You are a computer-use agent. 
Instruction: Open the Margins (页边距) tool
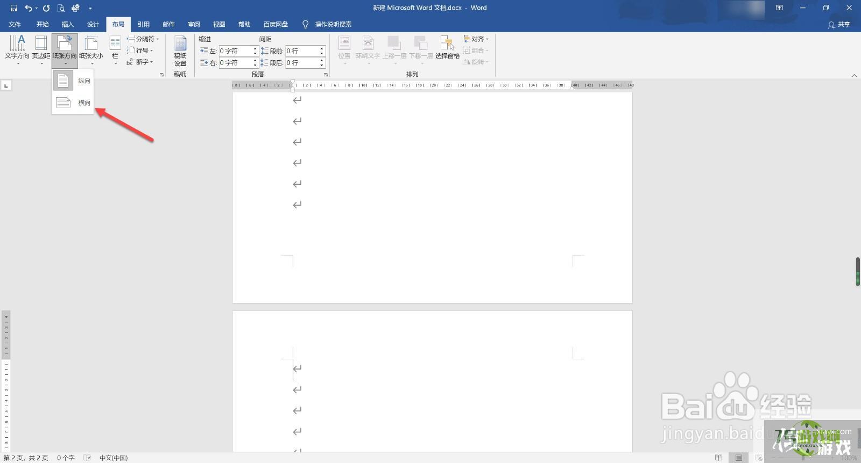coord(41,50)
